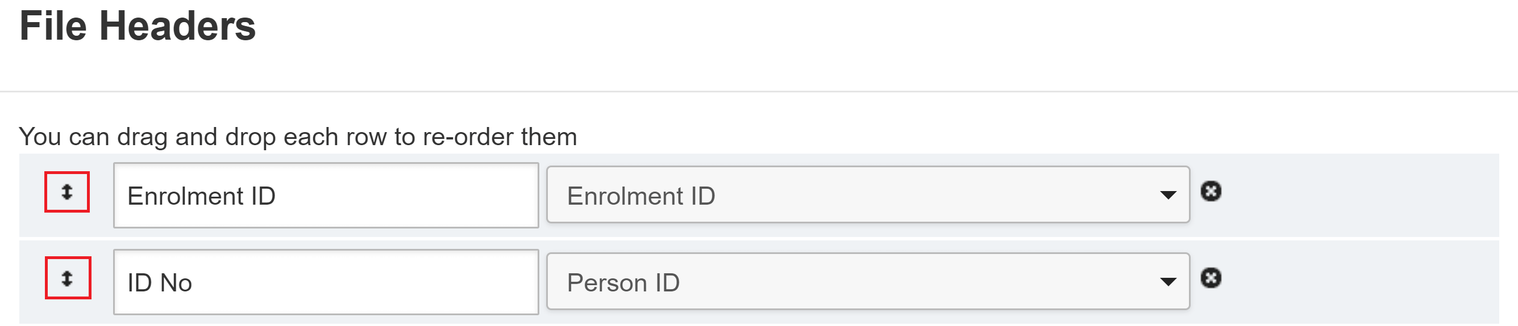Click the caret arrow in Enrolment ID select
The height and width of the screenshot is (326, 1518).
click(x=1167, y=196)
